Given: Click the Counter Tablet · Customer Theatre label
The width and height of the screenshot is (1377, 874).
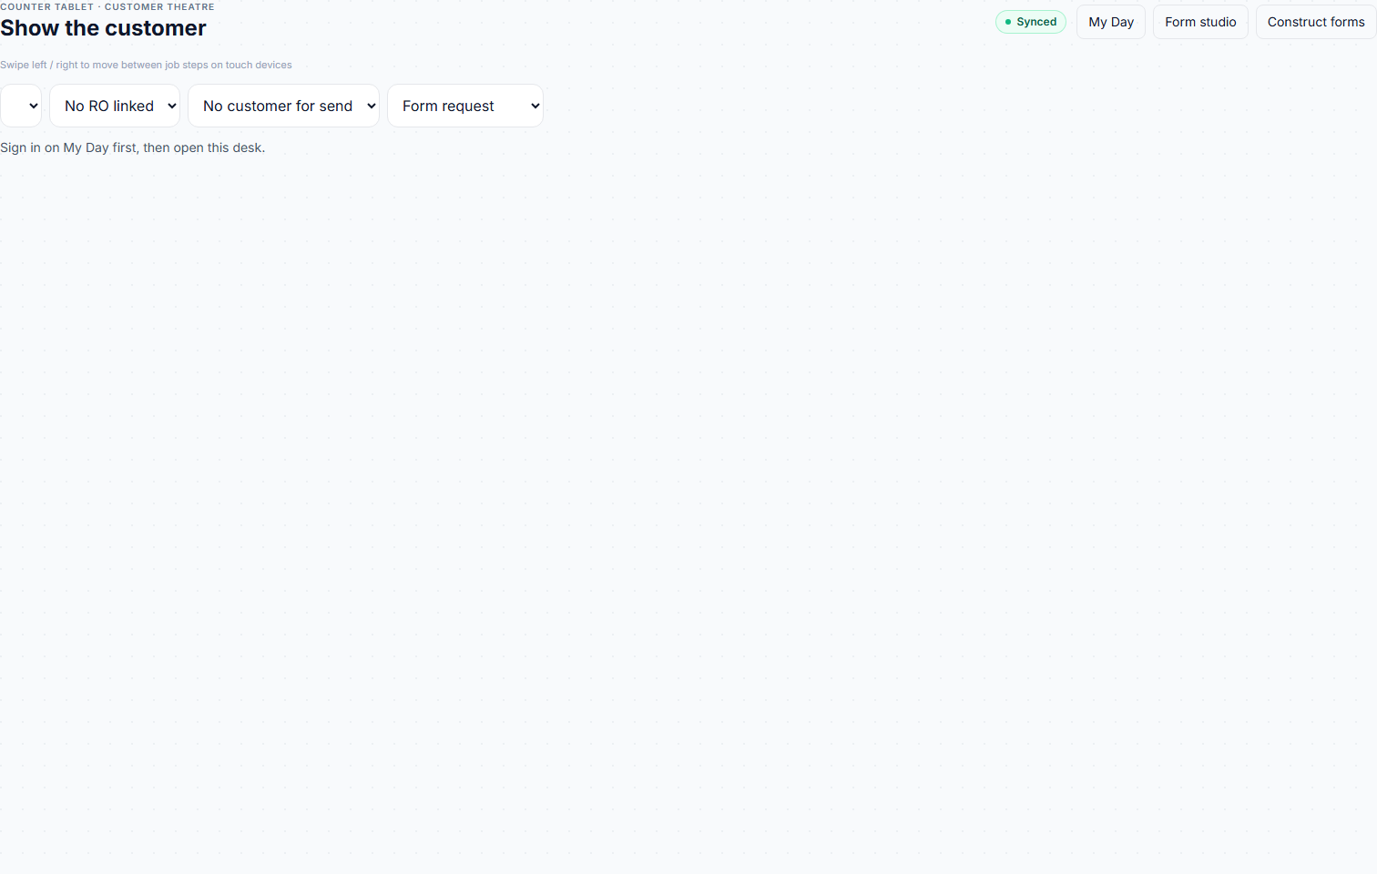Looking at the screenshot, I should (107, 6).
